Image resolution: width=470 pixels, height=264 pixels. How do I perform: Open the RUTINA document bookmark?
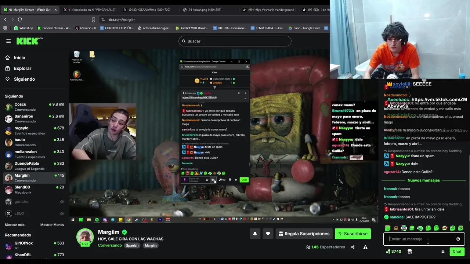(x=229, y=28)
